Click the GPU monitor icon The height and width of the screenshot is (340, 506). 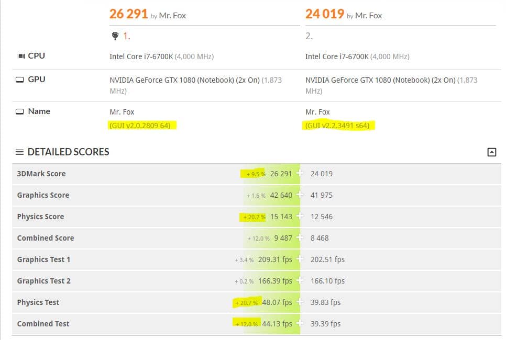coord(20,80)
